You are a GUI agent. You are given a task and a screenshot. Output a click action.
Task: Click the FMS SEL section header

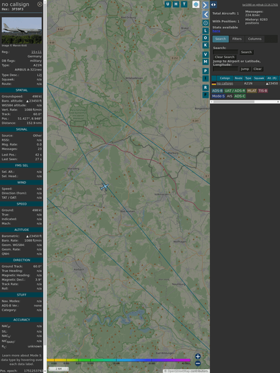pos(22,166)
